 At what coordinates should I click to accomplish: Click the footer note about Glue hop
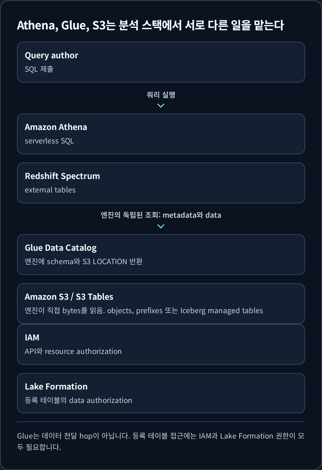point(161,441)
